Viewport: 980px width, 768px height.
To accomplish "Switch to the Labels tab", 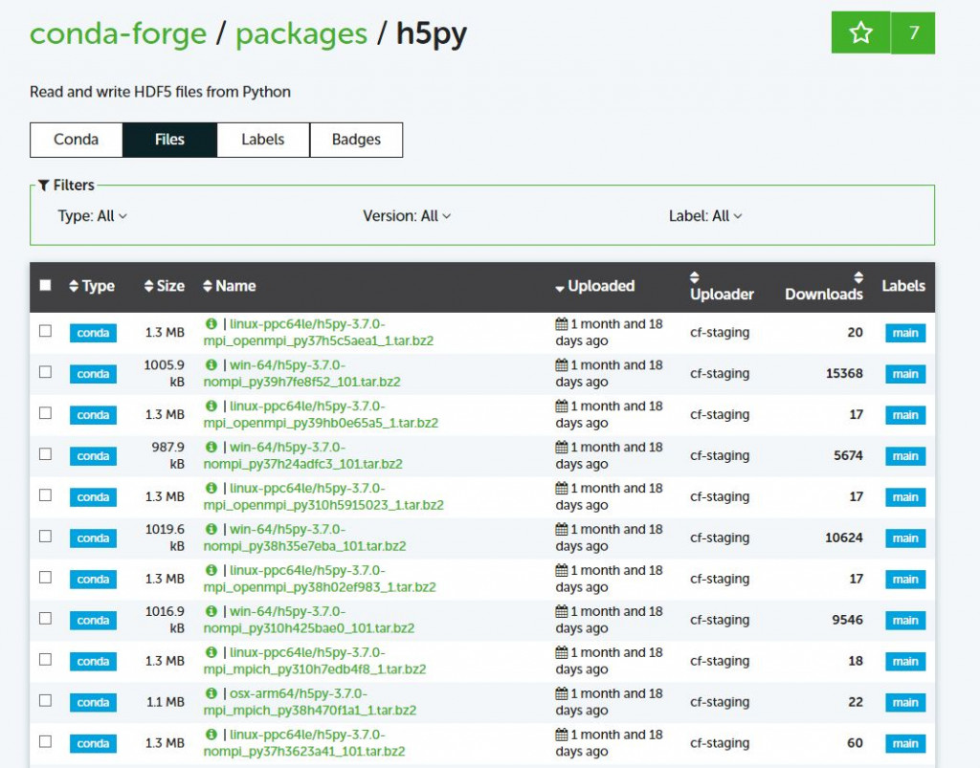I will pyautogui.click(x=262, y=140).
